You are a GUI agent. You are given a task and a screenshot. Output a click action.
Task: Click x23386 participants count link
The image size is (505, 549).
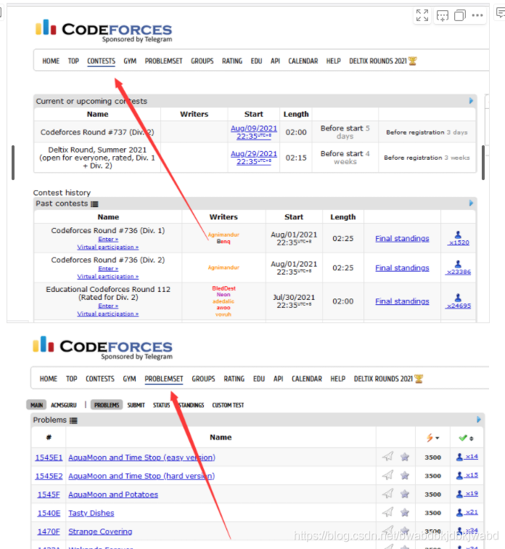pos(458,272)
